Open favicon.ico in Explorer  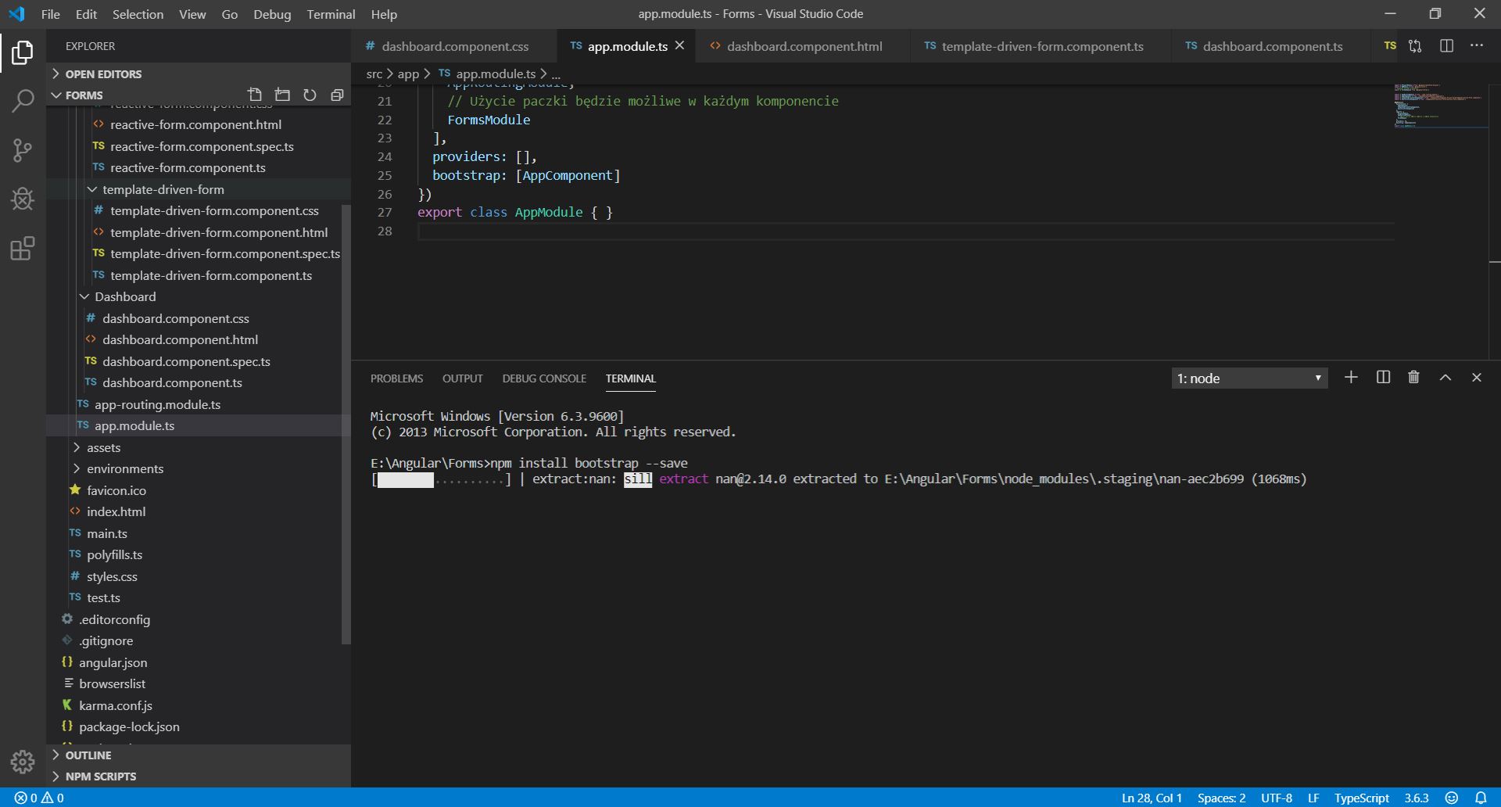[x=199, y=490]
